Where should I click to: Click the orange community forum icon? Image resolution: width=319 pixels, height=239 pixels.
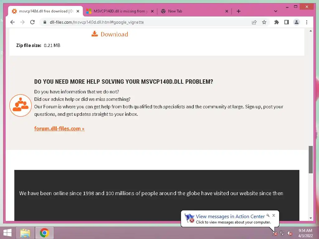[21, 105]
